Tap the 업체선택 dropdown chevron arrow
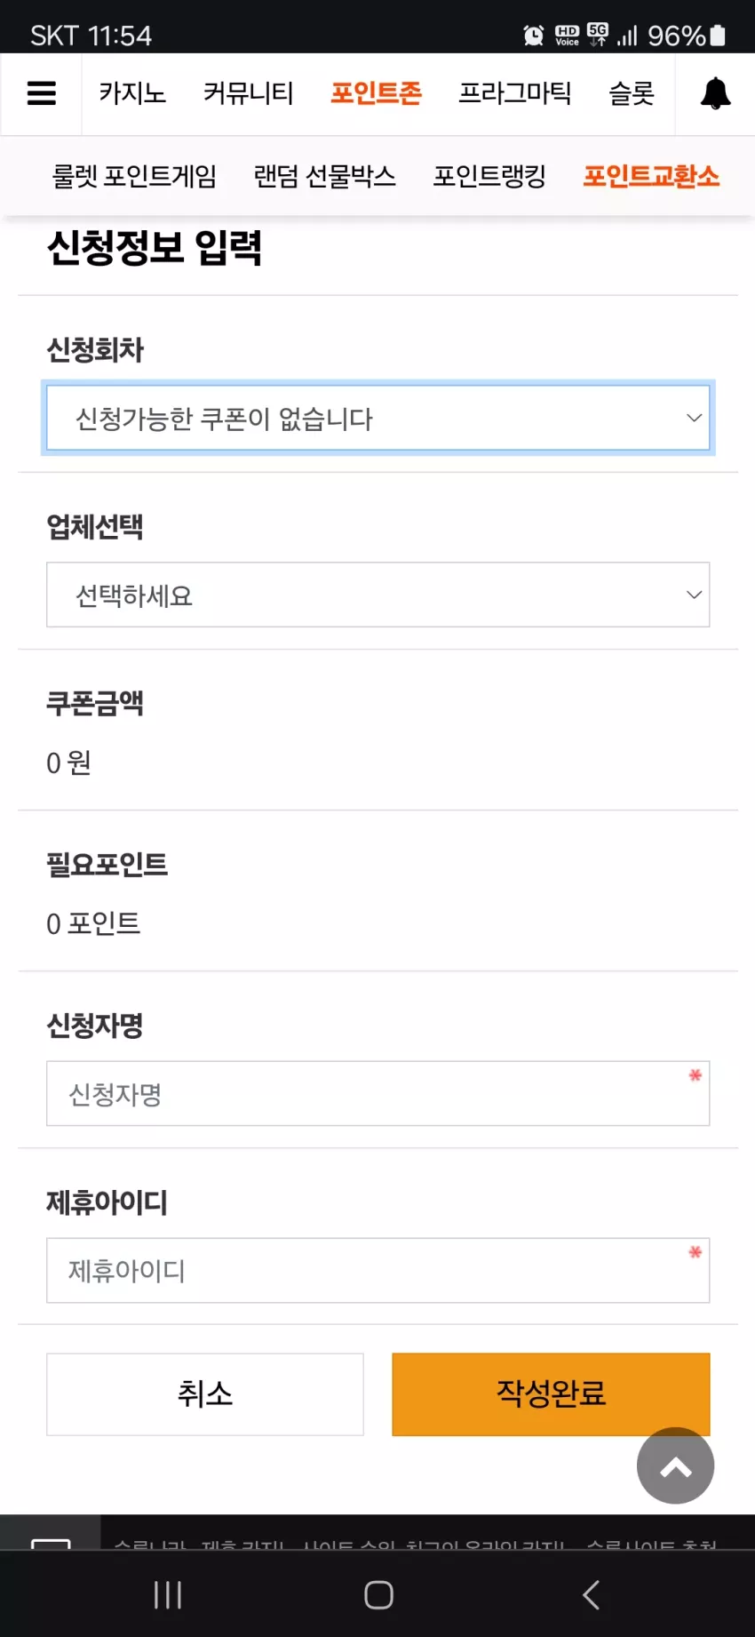Viewport: 755px width, 1637px height. coord(694,595)
